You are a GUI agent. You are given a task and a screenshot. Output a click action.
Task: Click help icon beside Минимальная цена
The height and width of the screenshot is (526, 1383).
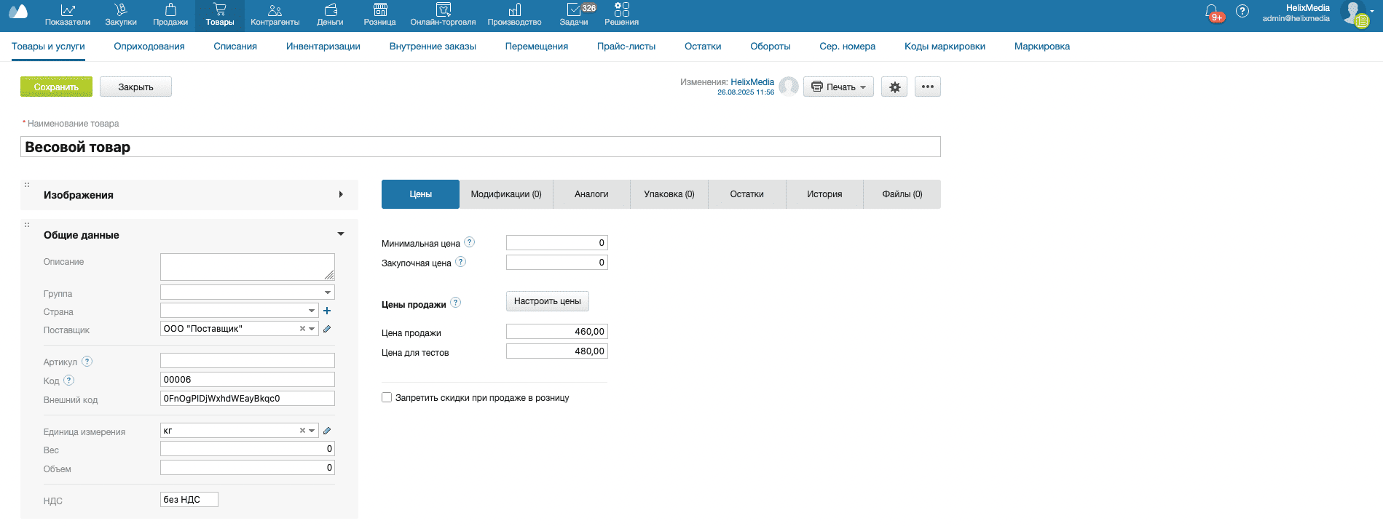(470, 242)
